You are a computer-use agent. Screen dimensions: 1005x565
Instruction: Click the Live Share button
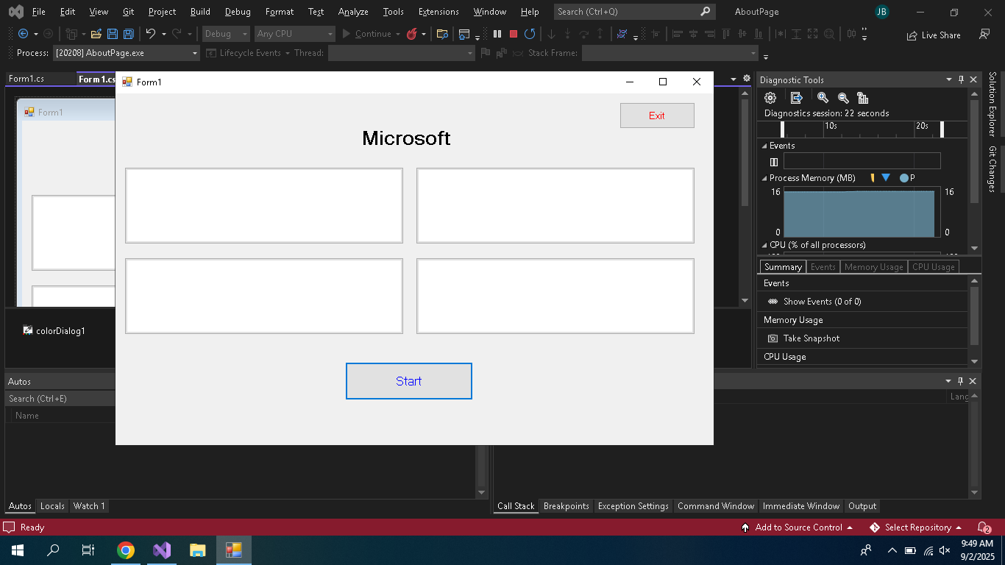click(x=934, y=35)
